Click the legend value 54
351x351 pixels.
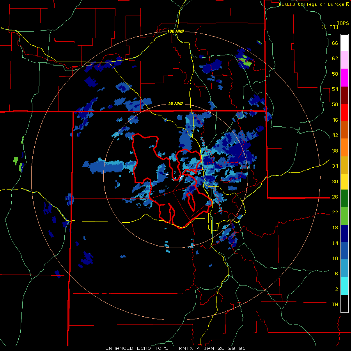point(335,89)
